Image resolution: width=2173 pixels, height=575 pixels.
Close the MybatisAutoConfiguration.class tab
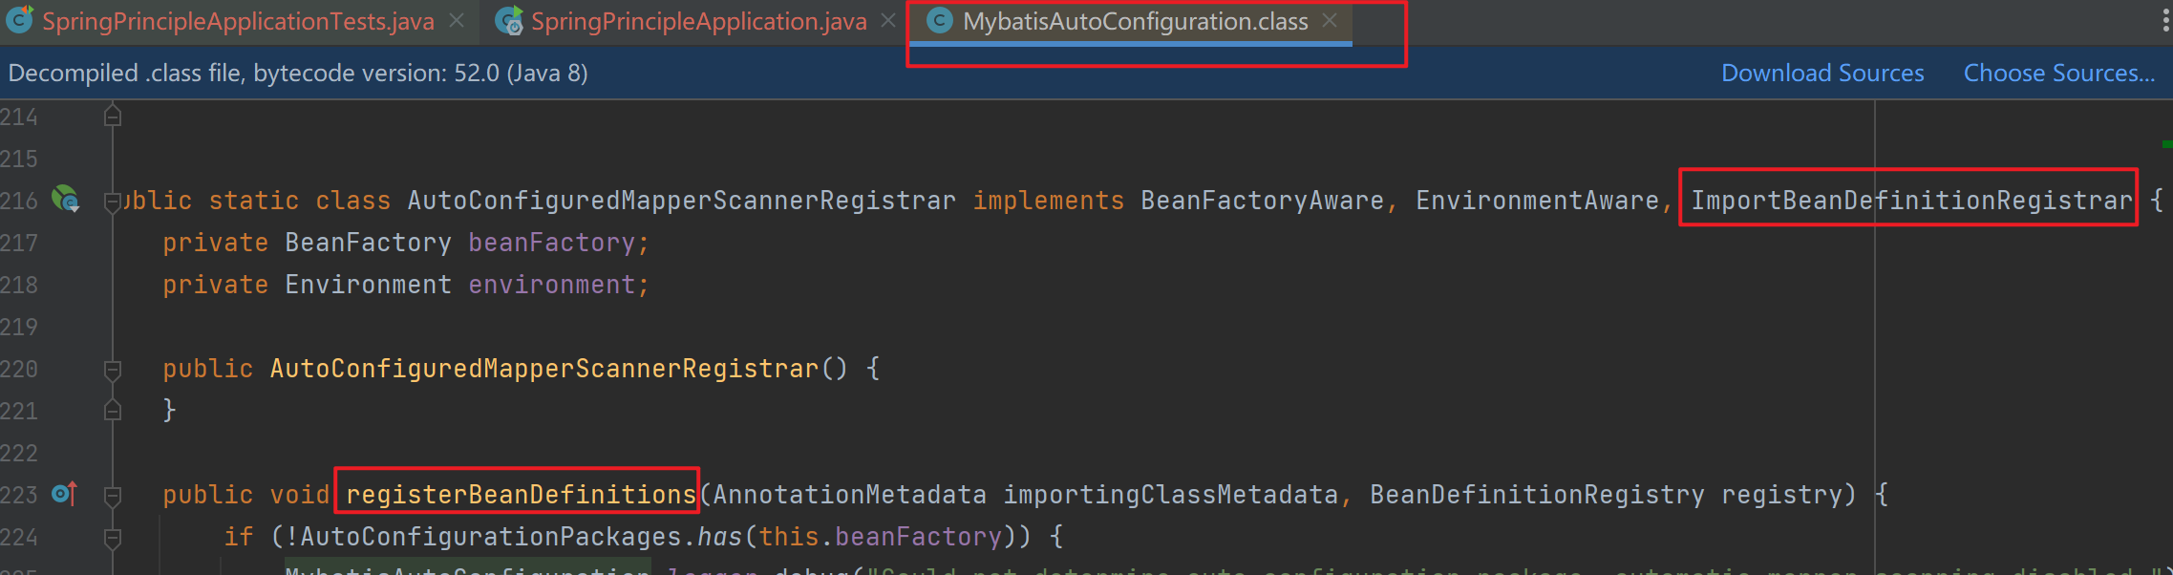pyautogui.click(x=1330, y=20)
